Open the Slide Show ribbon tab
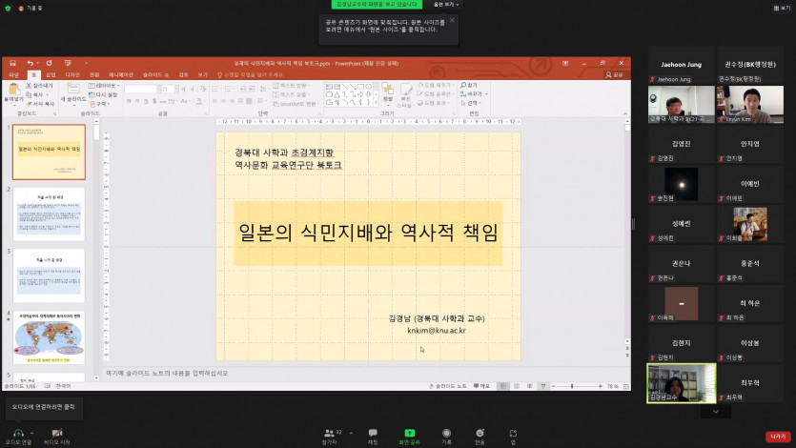This screenshot has width=796, height=448. point(155,74)
